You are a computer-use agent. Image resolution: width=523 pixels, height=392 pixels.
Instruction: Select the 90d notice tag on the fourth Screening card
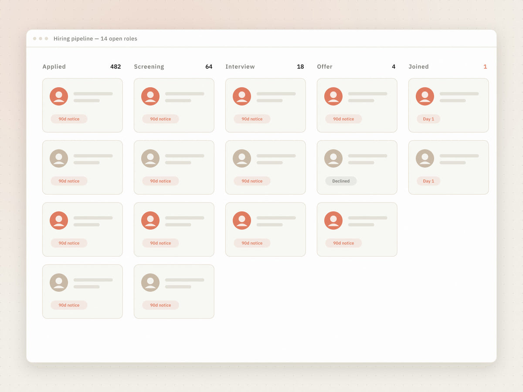pos(160,305)
